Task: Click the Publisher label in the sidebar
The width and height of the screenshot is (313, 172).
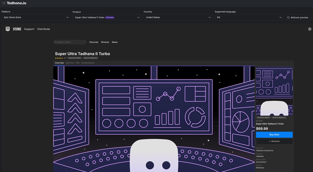Action: pos(260,154)
